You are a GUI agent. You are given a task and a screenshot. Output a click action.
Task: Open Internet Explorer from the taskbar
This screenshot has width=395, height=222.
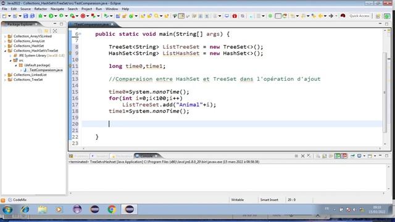[x=25, y=210]
